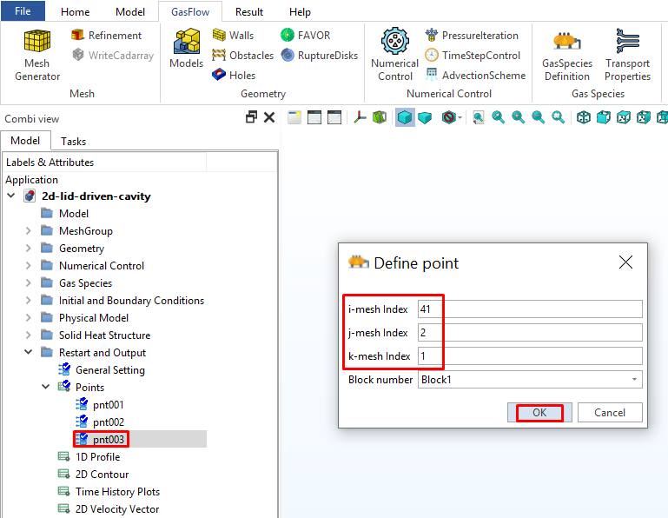Open the Numerical Control settings
The width and height of the screenshot is (668, 518).
tap(394, 54)
